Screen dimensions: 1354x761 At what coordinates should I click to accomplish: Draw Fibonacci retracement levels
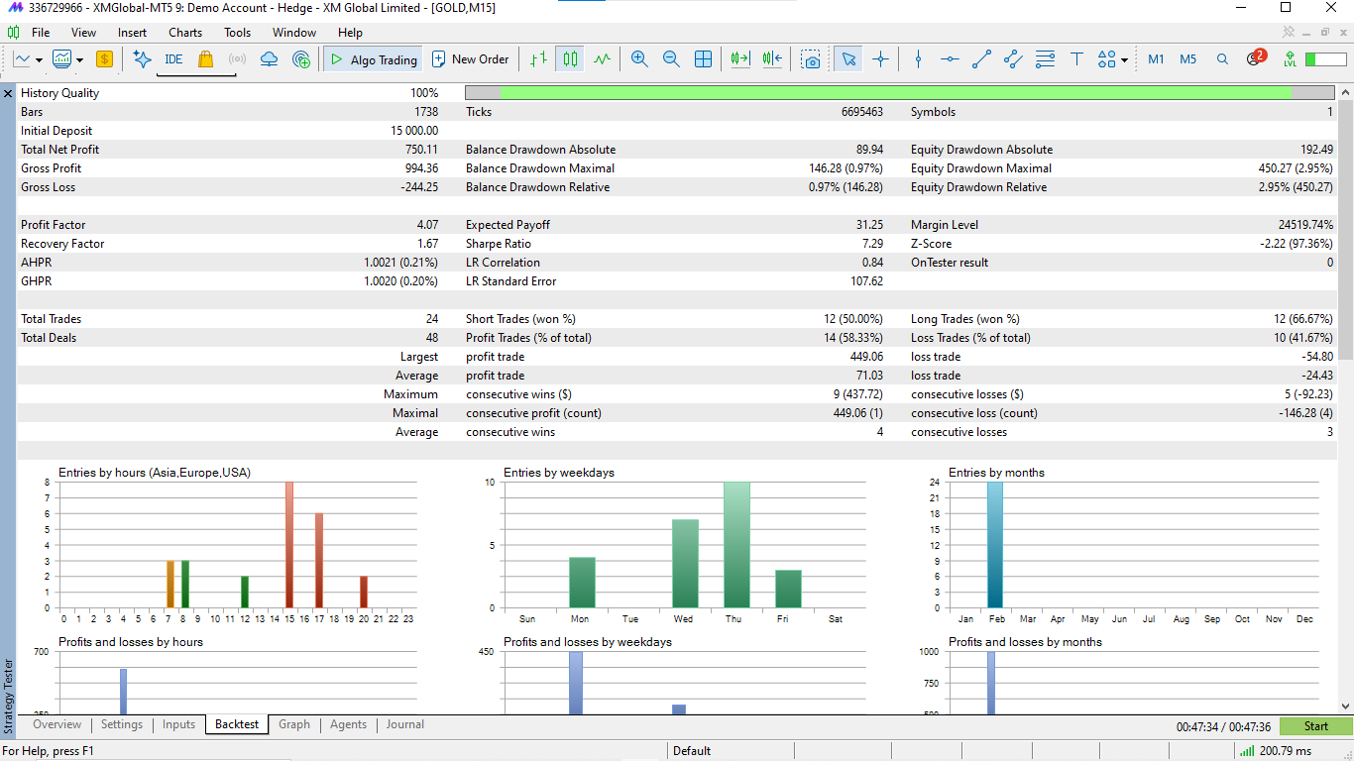(1045, 59)
